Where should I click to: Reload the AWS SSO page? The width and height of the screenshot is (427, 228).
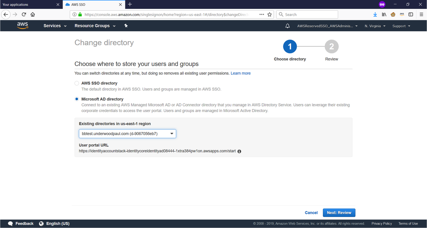coord(24,15)
